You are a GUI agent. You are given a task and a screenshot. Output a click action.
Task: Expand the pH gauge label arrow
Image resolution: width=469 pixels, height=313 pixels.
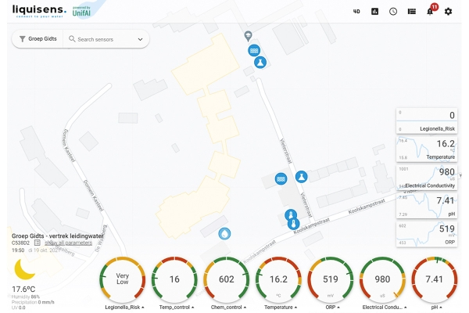point(441,308)
